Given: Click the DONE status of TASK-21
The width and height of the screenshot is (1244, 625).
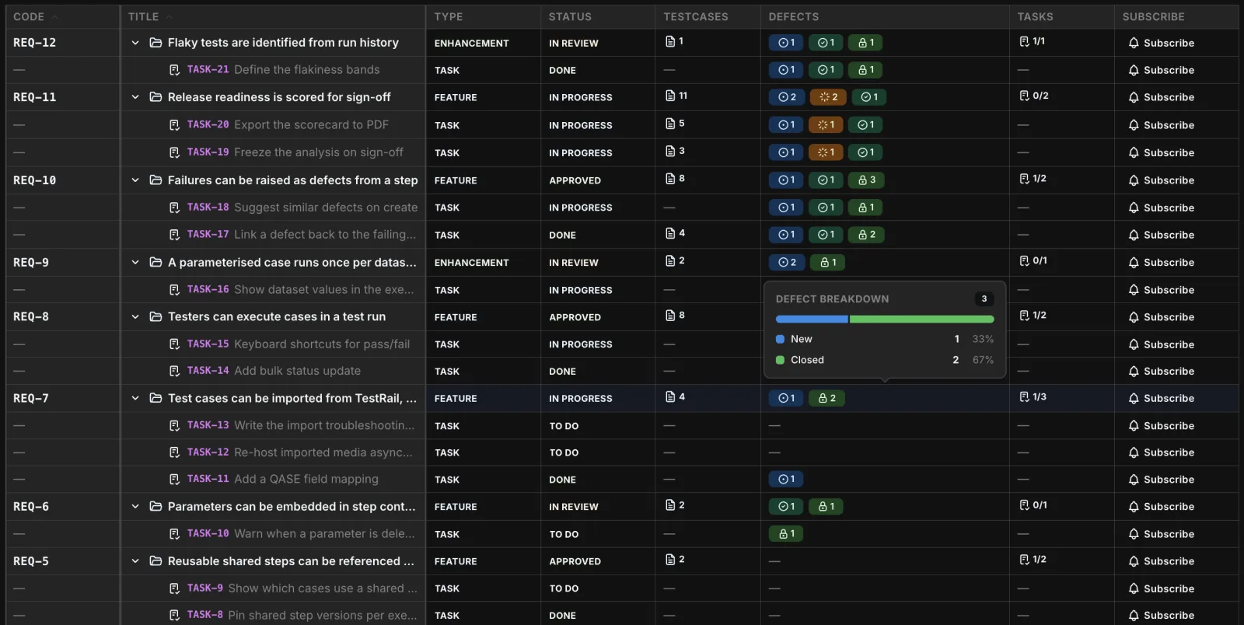Looking at the screenshot, I should [x=562, y=70].
